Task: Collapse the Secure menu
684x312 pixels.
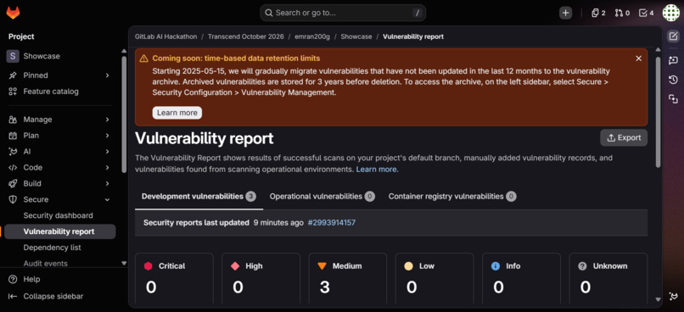Action: [x=107, y=199]
